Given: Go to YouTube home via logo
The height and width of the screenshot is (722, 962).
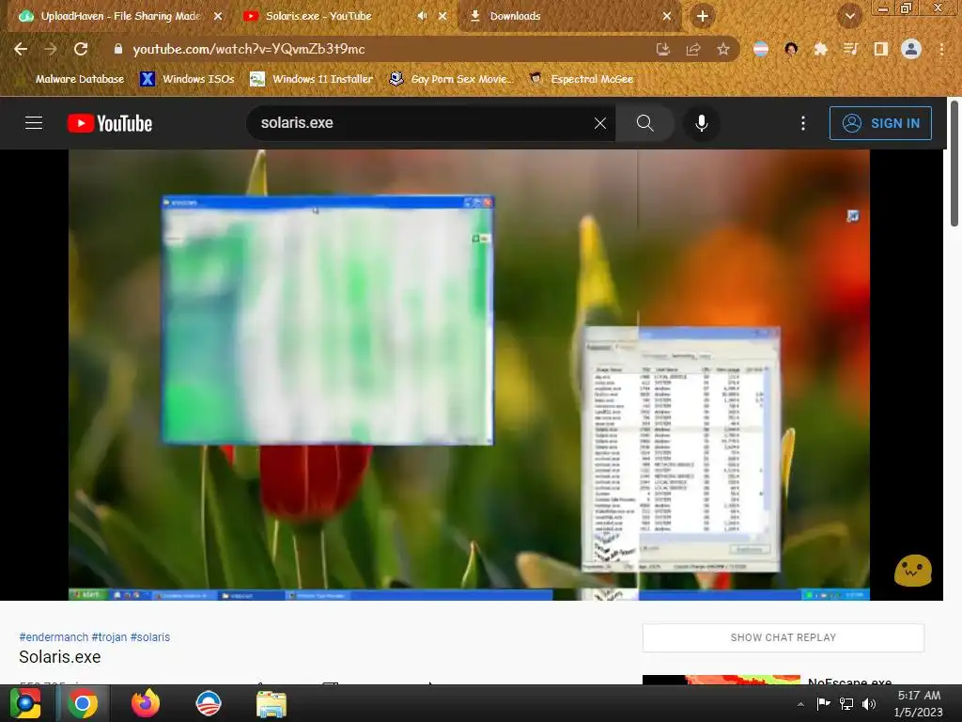Looking at the screenshot, I should point(110,123).
